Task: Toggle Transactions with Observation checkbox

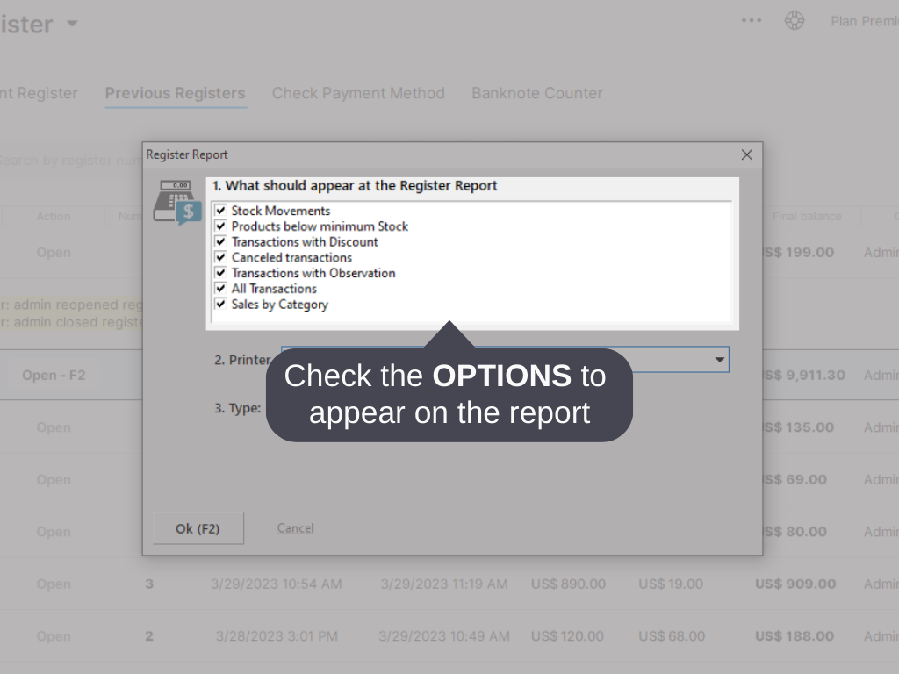Action: 220,272
